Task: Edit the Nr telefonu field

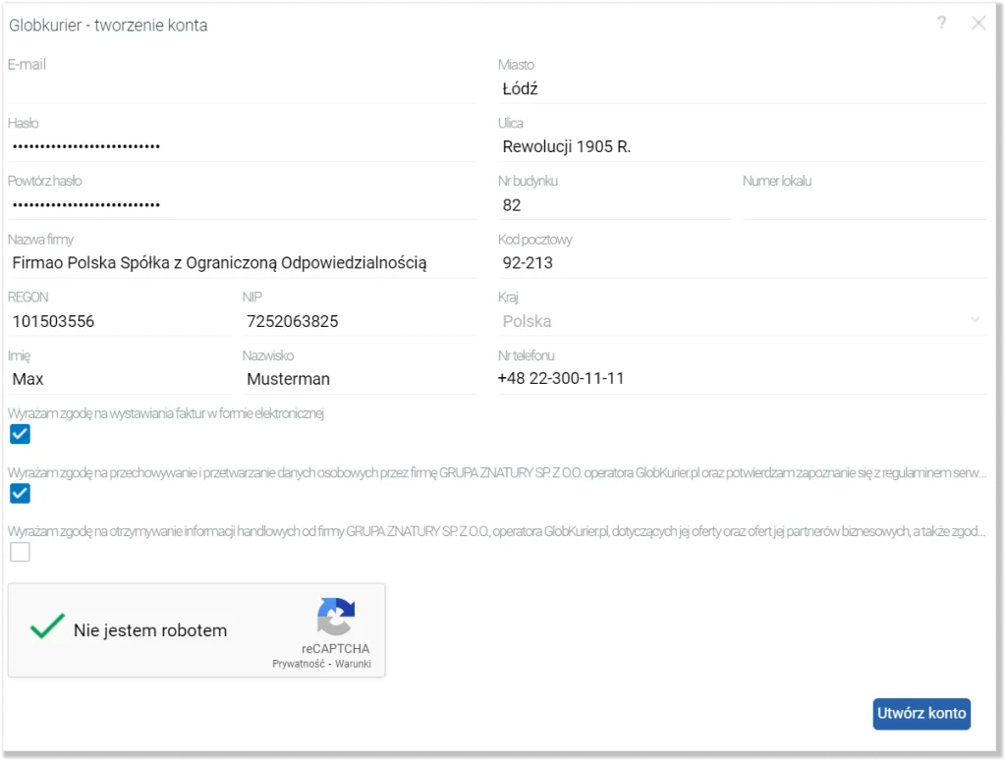Action: coord(743,379)
